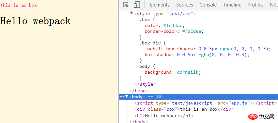The width and height of the screenshot is (278, 123).
Task: Click the Hello webpack page heading
Action: (x=36, y=21)
